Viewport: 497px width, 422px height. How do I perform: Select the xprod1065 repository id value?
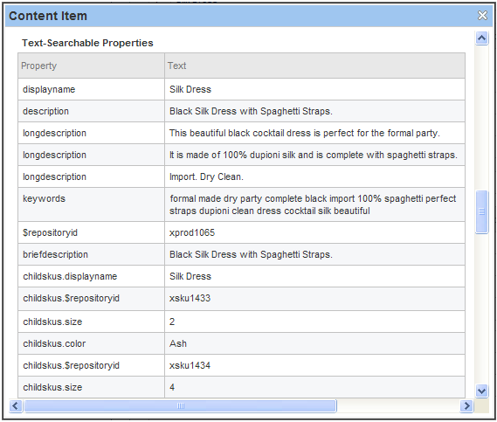coord(192,232)
